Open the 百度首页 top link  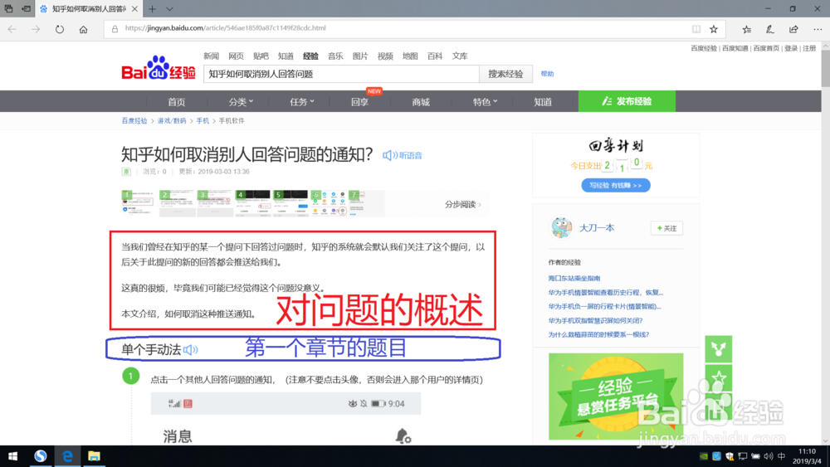[766, 48]
